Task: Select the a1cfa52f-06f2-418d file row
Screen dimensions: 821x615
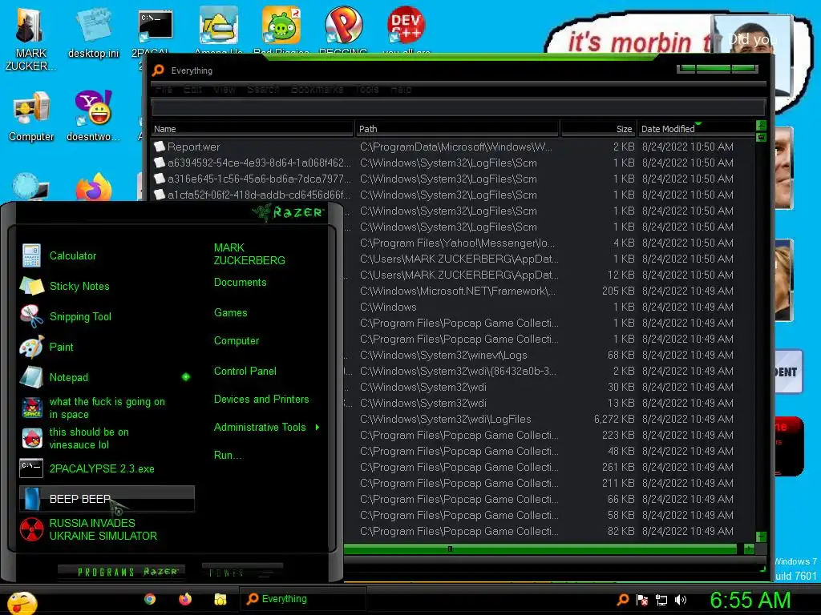Action: 453,195
